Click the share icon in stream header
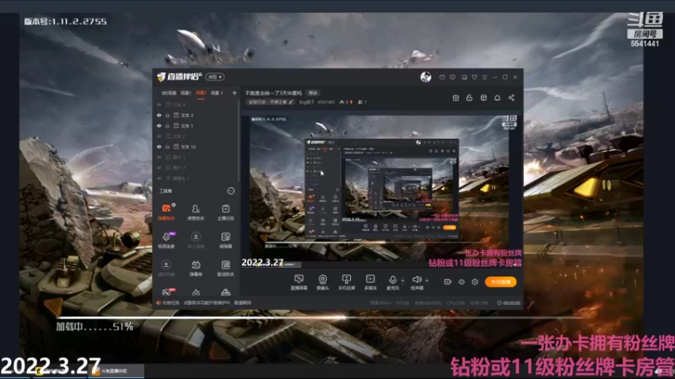This screenshot has width=675, height=379. 511,98
